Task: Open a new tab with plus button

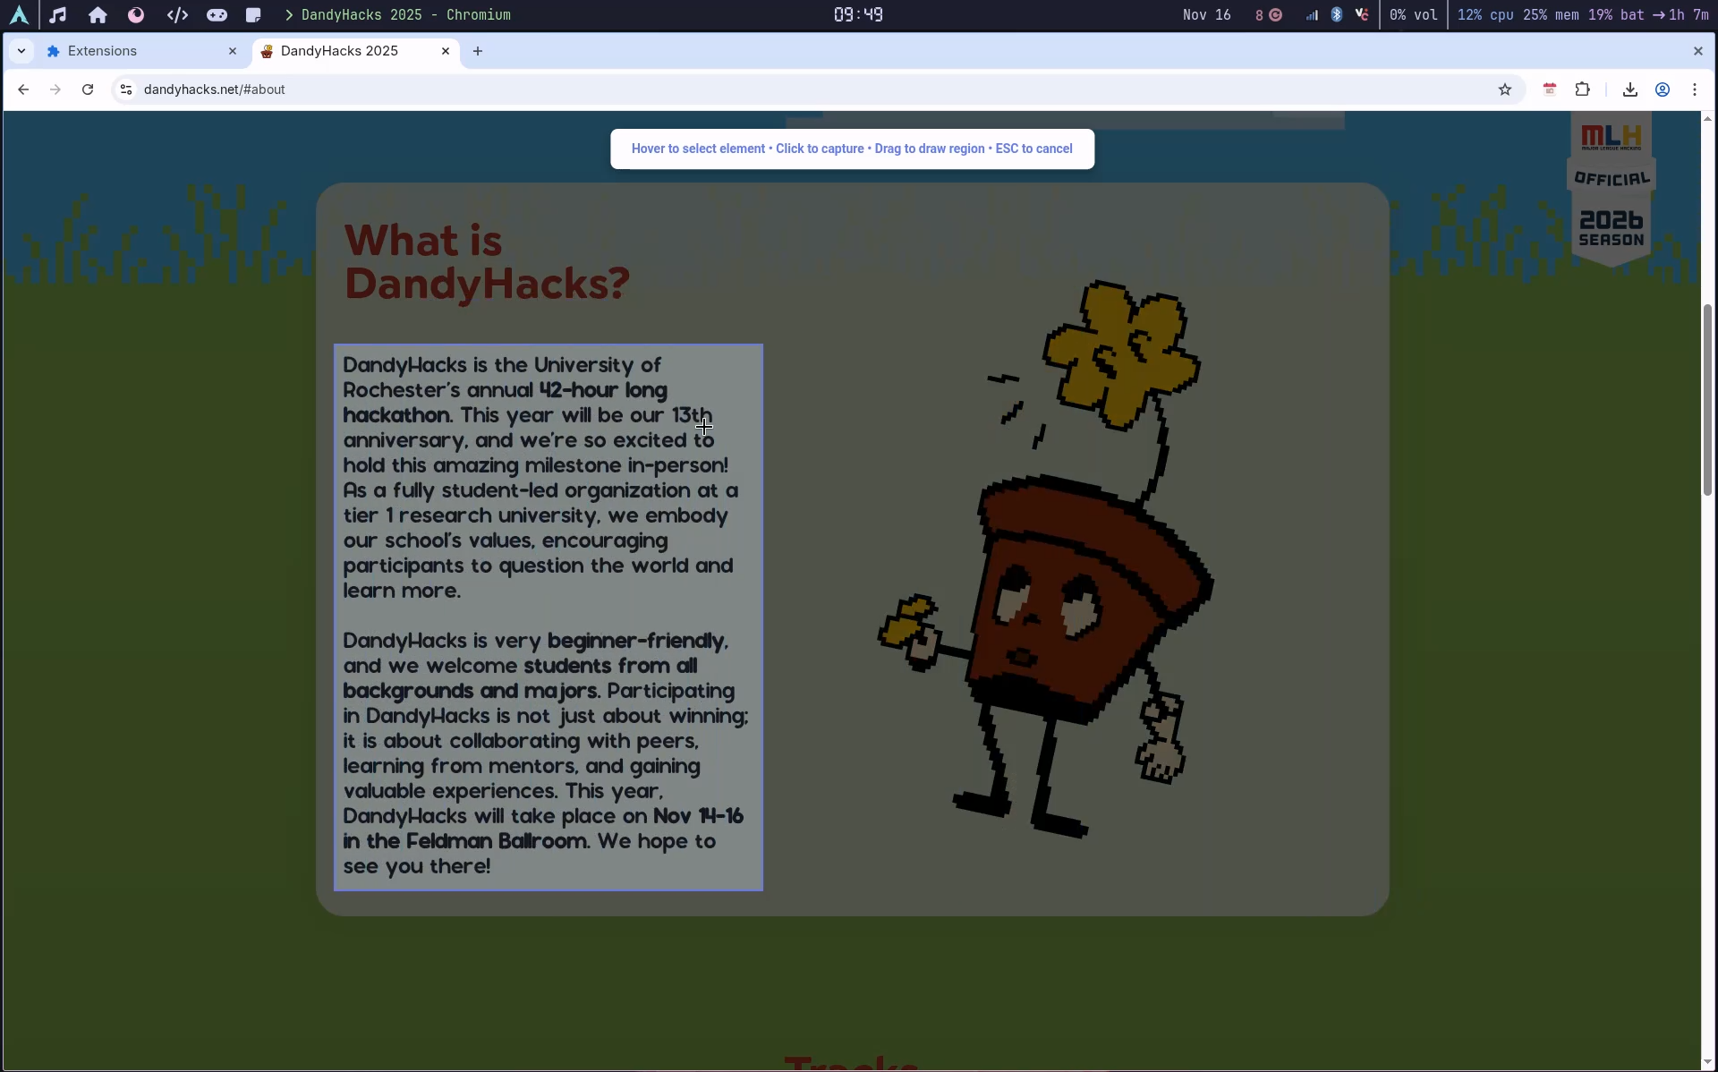Action: (x=478, y=51)
